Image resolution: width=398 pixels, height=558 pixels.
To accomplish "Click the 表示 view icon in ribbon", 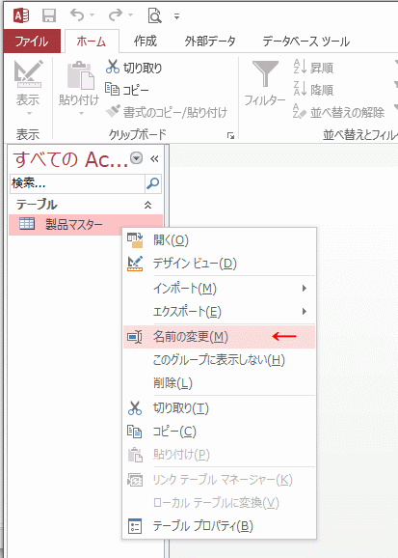I will tap(28, 73).
